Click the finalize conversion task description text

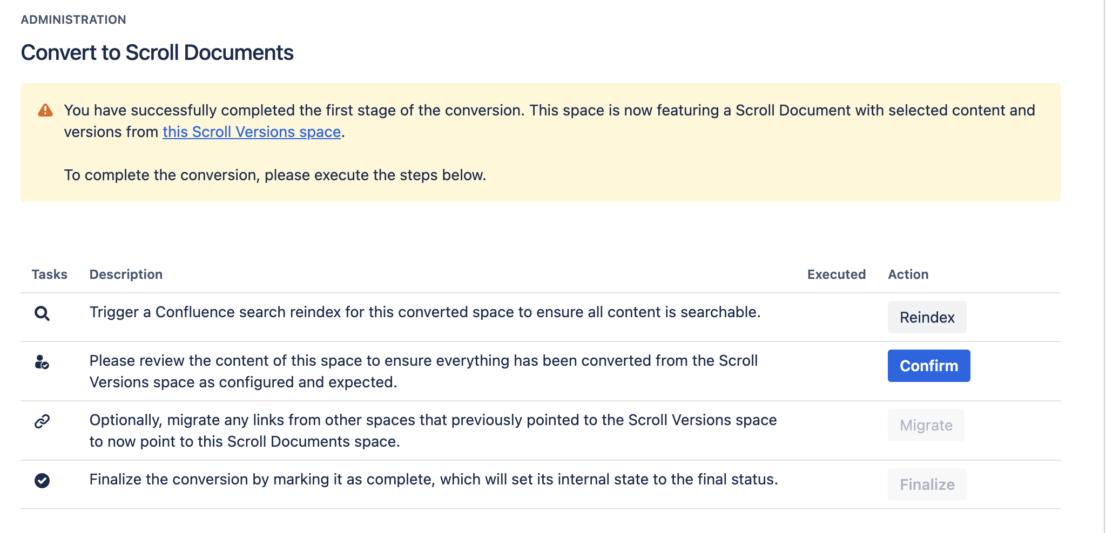coord(433,480)
